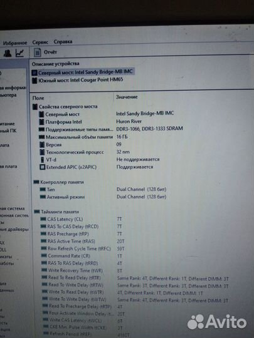
Task: Select the Контроллер памяти group row
Action: tap(62, 182)
